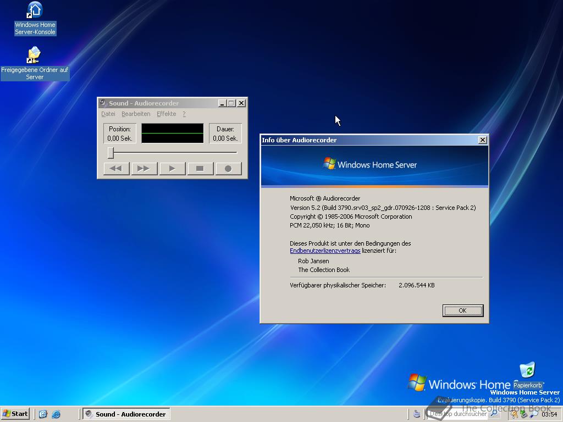Click the Show Desktop quick launch icon
The width and height of the screenshot is (563, 422).
click(43, 414)
